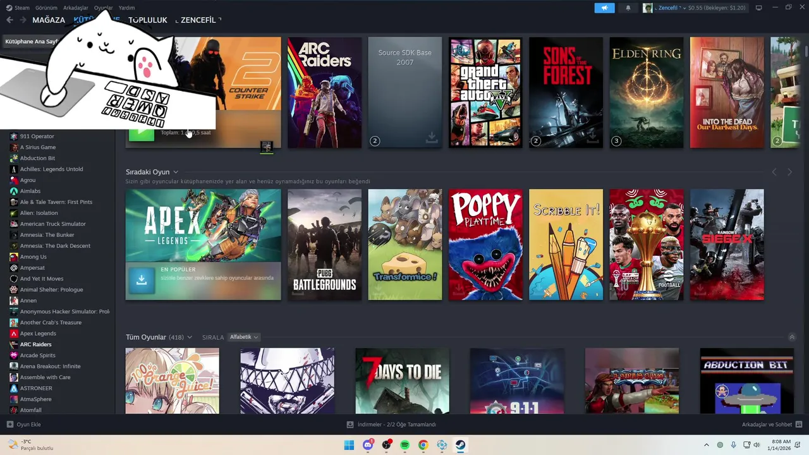
Task: Open the Sons of the Forest cover
Action: [x=566, y=92]
